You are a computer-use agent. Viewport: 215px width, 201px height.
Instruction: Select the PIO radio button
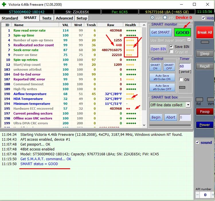pyautogui.click(x=165, y=18)
